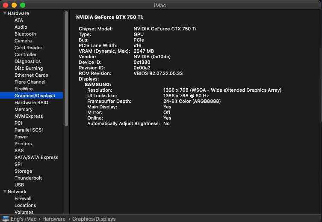The height and width of the screenshot is (222, 322).
Task: Select Memory in the sidebar
Action: tap(24, 109)
